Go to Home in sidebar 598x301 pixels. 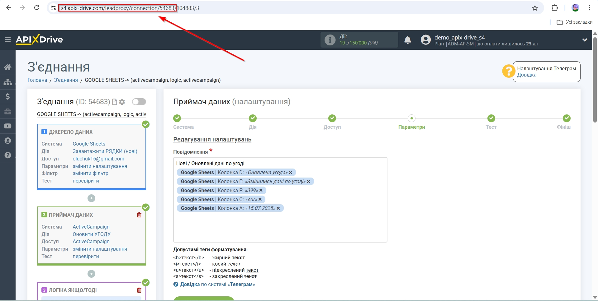[8, 67]
